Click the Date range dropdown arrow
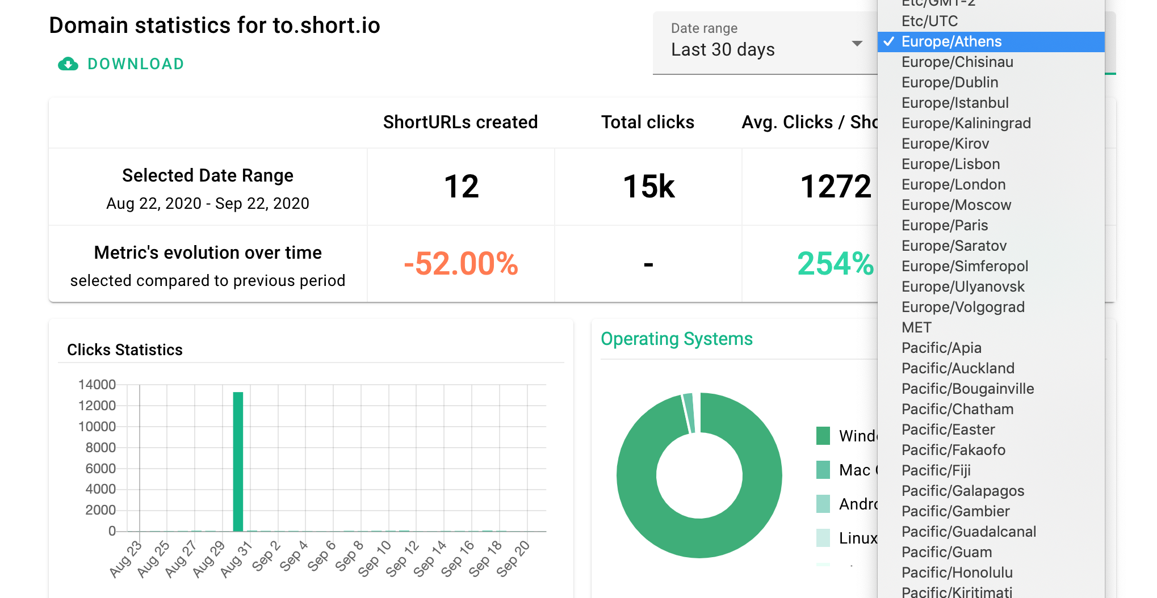Image resolution: width=1157 pixels, height=598 pixels. tap(857, 44)
